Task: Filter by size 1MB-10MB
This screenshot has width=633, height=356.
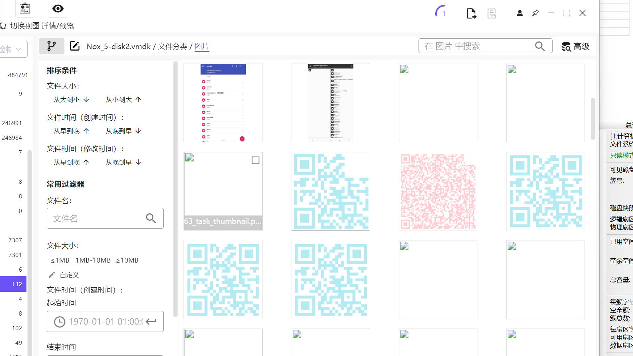Action: [93, 260]
